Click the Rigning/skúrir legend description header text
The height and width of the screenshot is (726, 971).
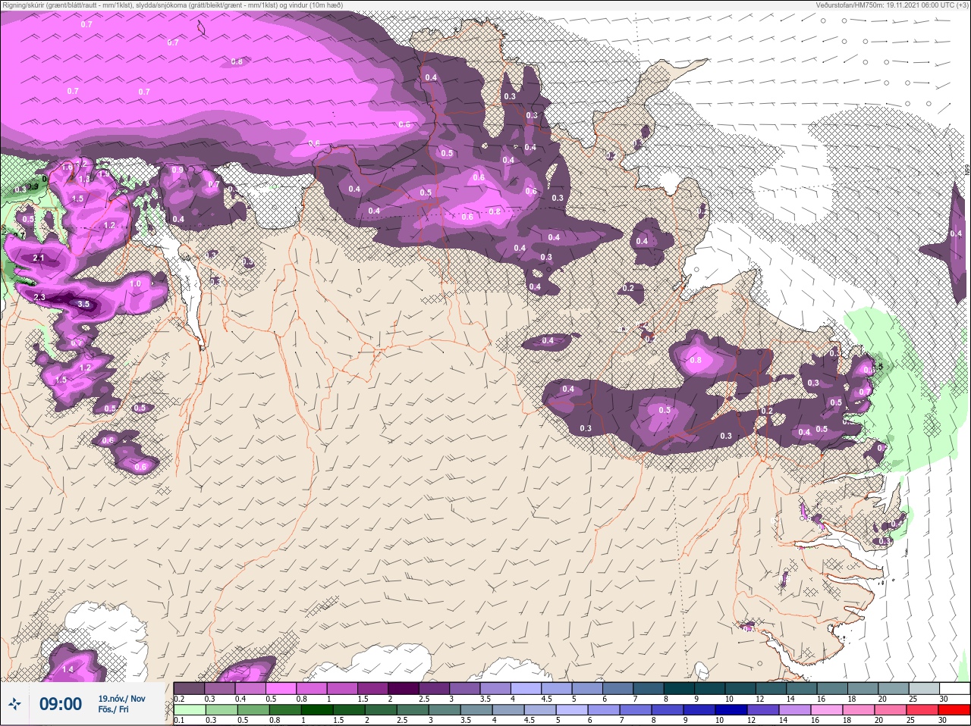pyautogui.click(x=172, y=5)
